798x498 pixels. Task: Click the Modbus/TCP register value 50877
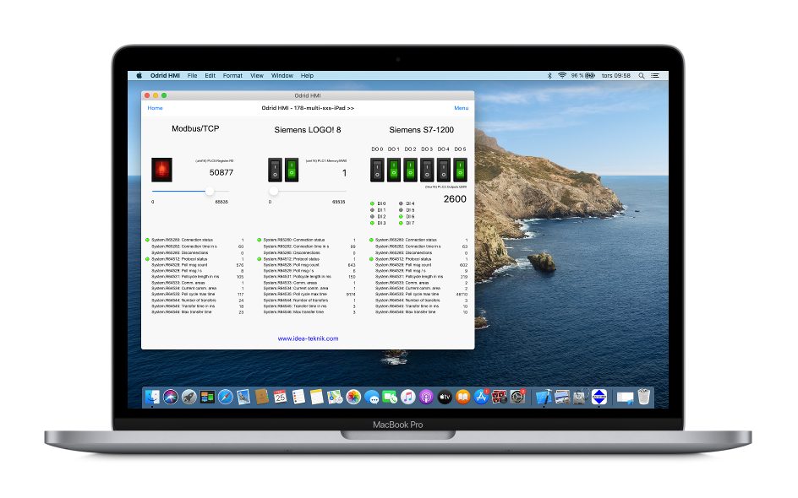(221, 173)
